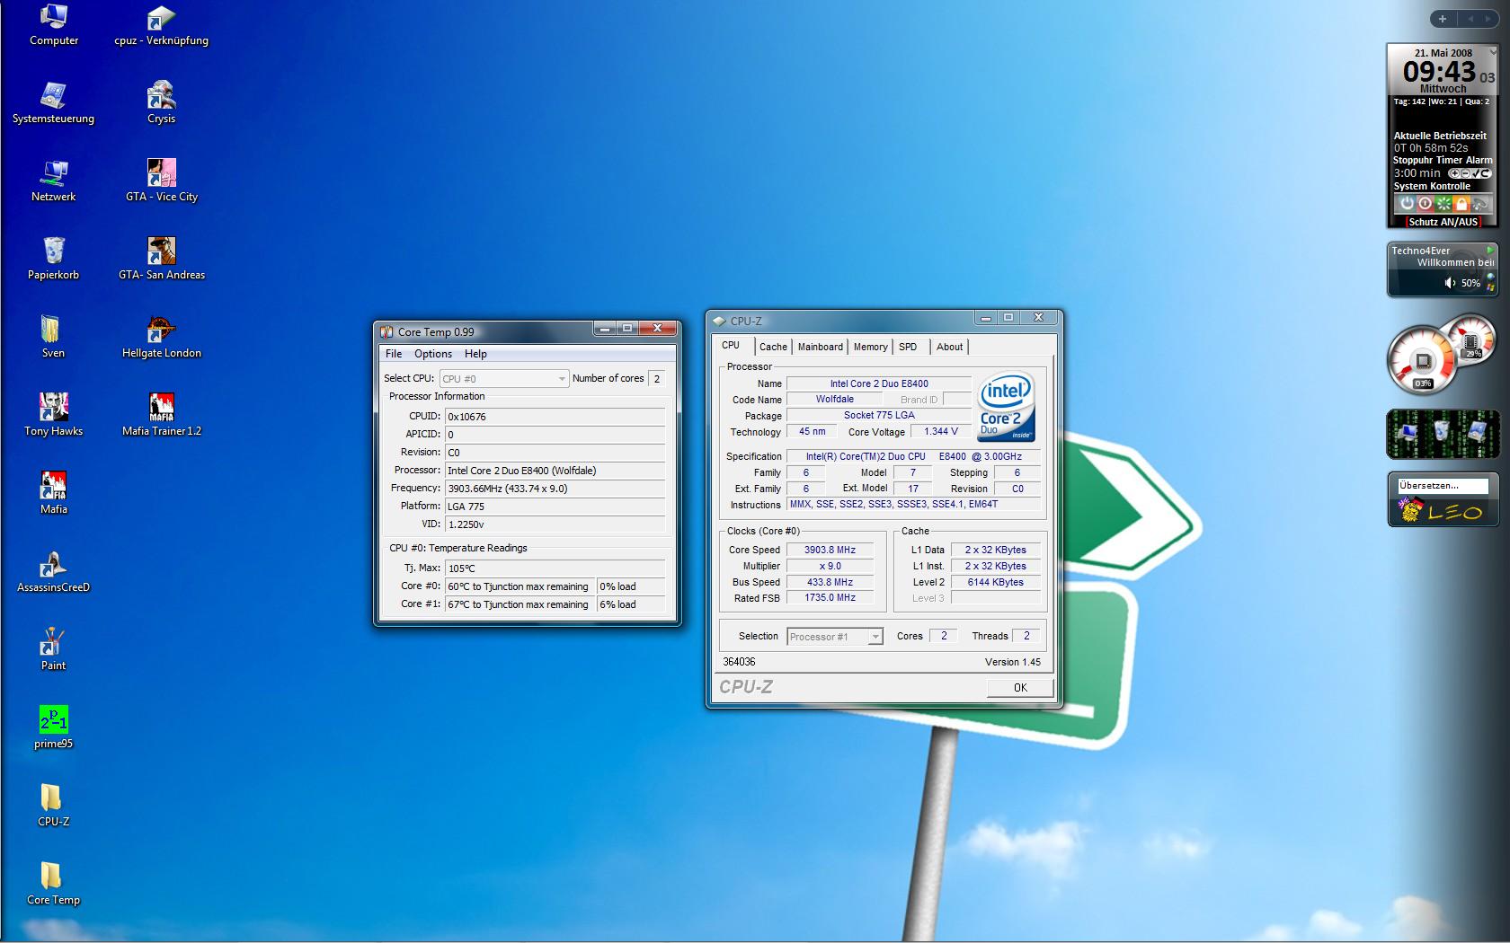Click the CPU meter gauge gadget
This screenshot has width=1510, height=943.
pos(1422,361)
